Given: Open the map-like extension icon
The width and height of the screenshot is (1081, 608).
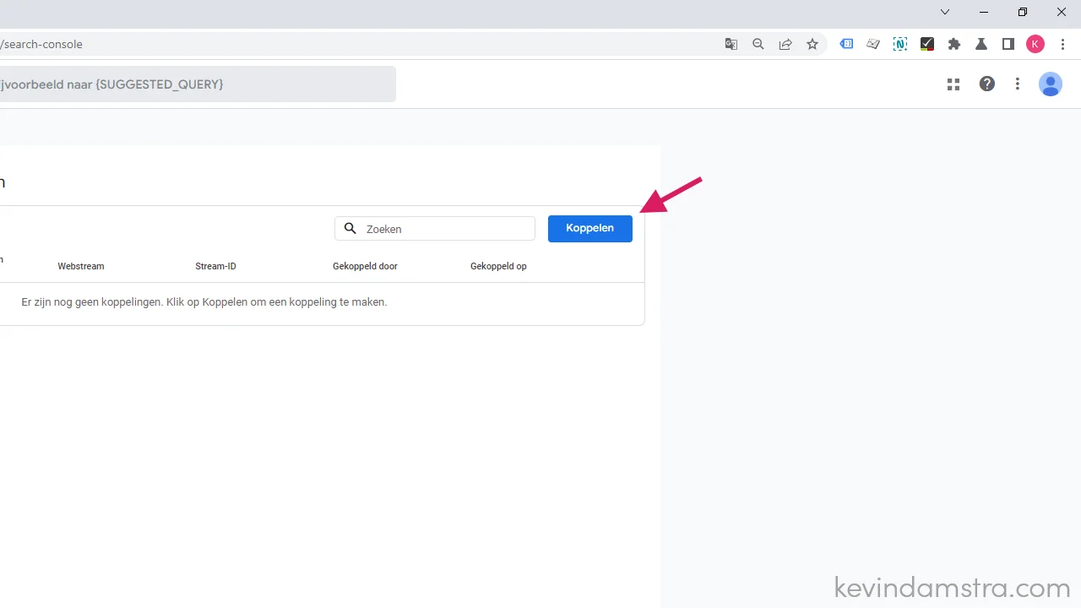Looking at the screenshot, I should click(x=873, y=44).
